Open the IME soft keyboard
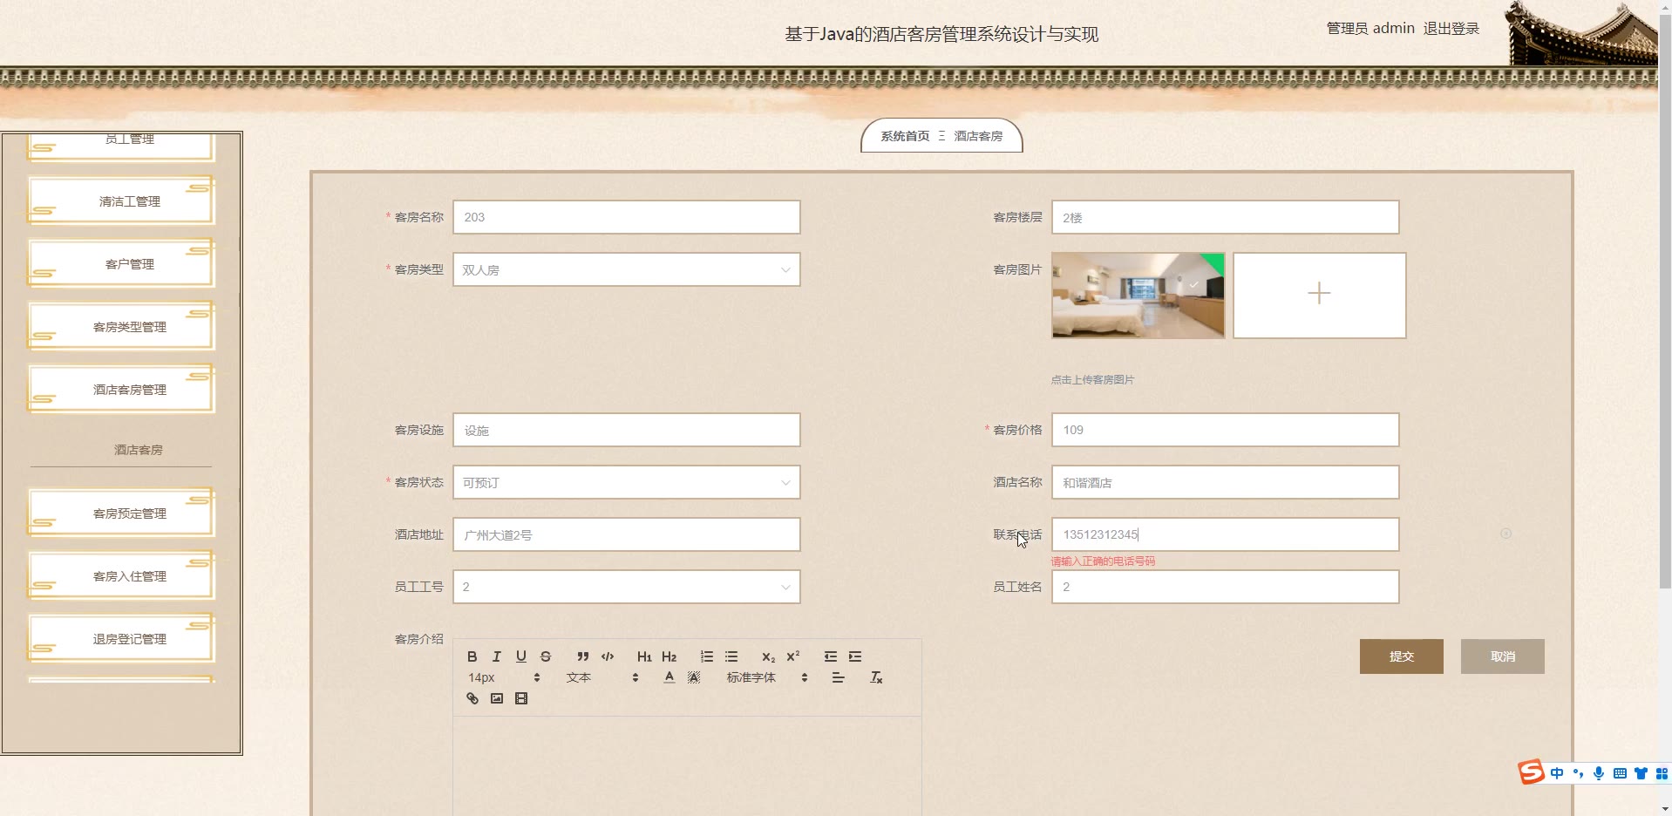Viewport: 1672px width, 816px height. pyautogui.click(x=1620, y=773)
